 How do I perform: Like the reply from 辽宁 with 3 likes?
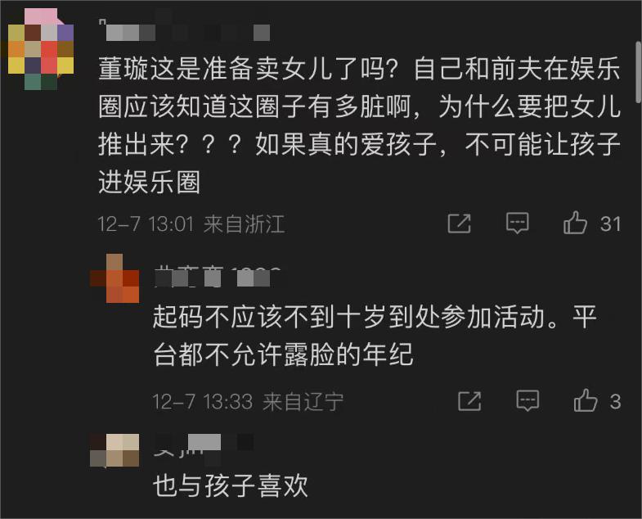pos(585,400)
